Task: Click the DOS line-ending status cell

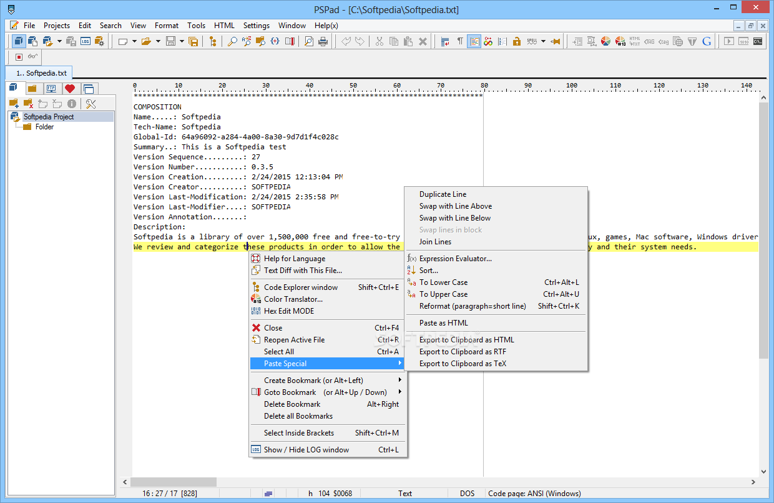Action: click(468, 494)
